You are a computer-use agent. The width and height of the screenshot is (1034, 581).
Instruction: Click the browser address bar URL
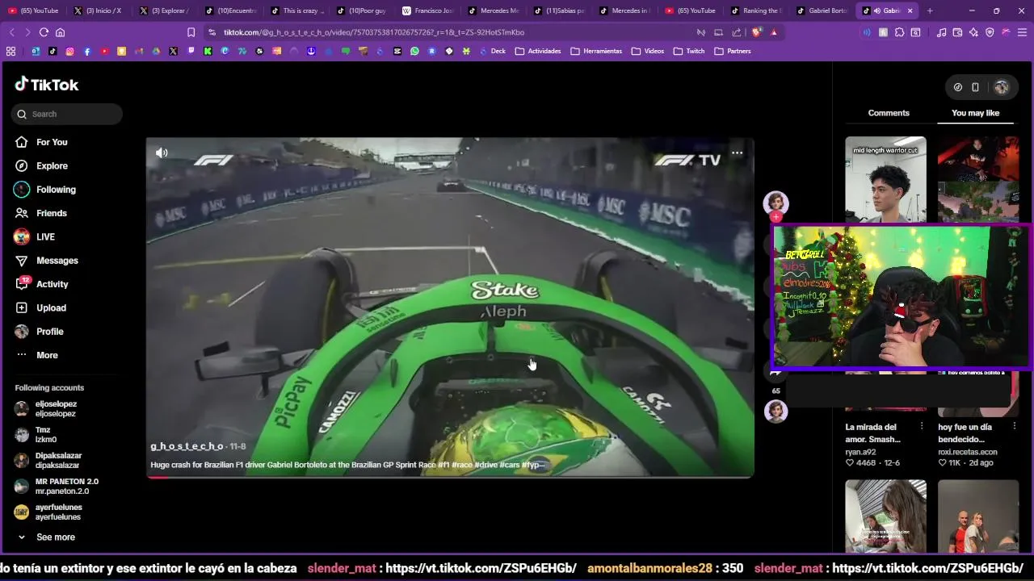(374, 32)
